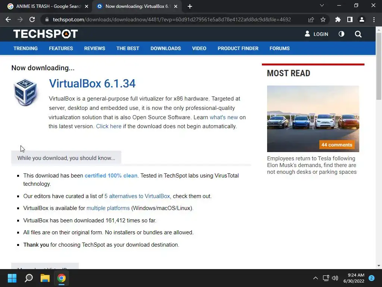Toggle the dark mode contrast icon
Image resolution: width=382 pixels, height=287 pixels.
click(x=341, y=34)
